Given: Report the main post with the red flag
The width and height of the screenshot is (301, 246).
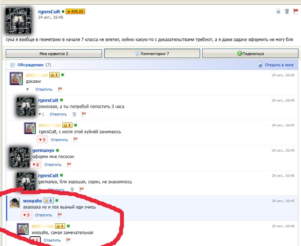Looking at the screenshot, I should [296, 11].
